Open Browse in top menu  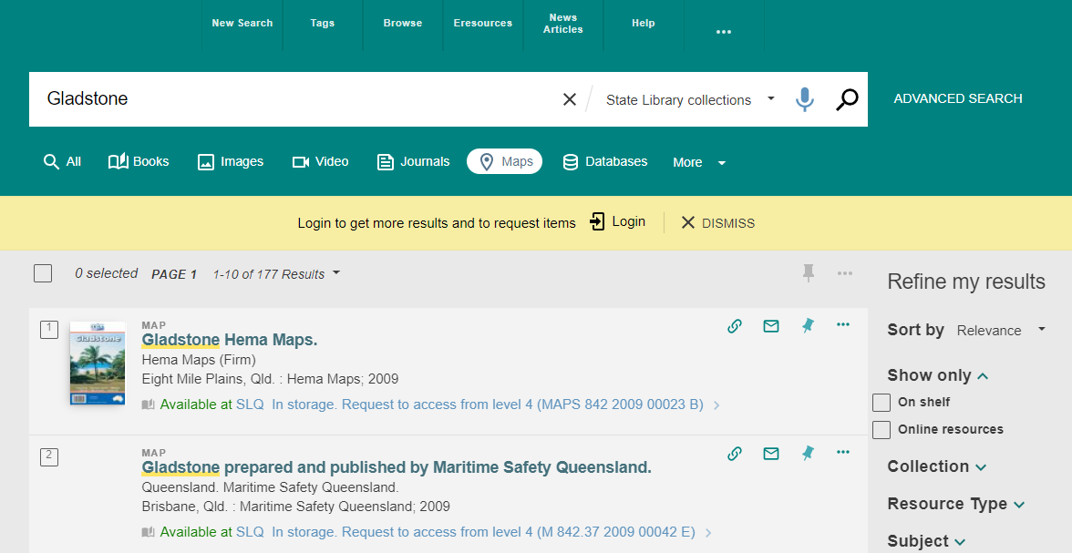(x=403, y=24)
